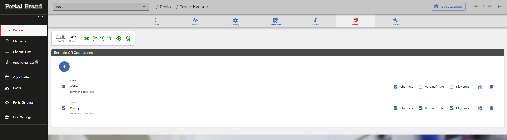Add a new remote QR code access
The height and width of the screenshot is (140, 507).
(x=64, y=67)
